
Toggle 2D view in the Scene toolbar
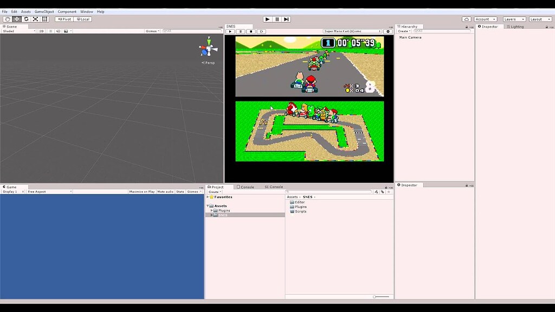pyautogui.click(x=40, y=31)
